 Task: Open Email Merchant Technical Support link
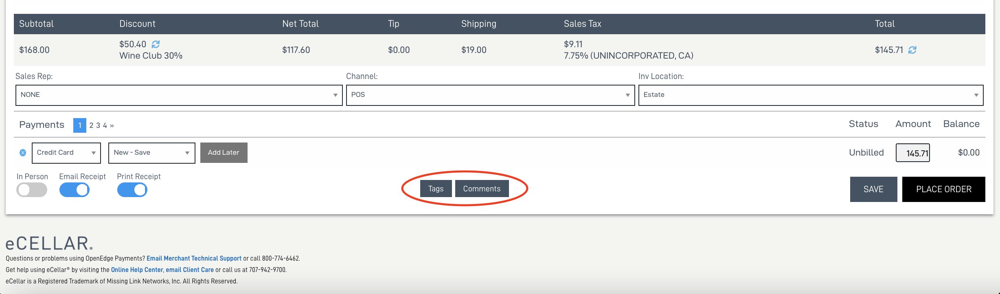coord(194,258)
